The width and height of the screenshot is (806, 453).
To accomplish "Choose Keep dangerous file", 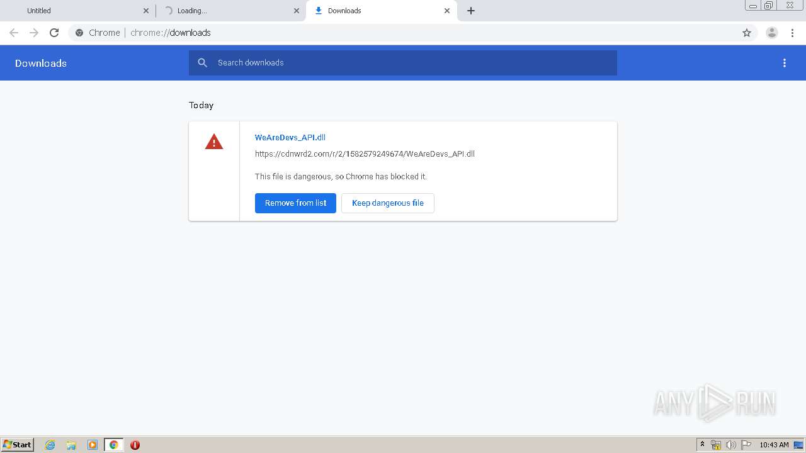I will tap(388, 203).
